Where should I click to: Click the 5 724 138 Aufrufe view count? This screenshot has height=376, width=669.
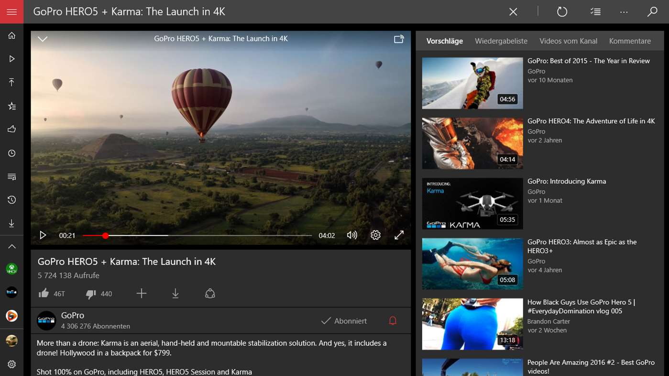[x=68, y=275]
